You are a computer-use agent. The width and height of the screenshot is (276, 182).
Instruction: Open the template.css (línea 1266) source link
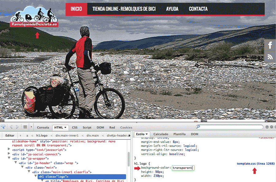pyautogui.click(x=255, y=164)
